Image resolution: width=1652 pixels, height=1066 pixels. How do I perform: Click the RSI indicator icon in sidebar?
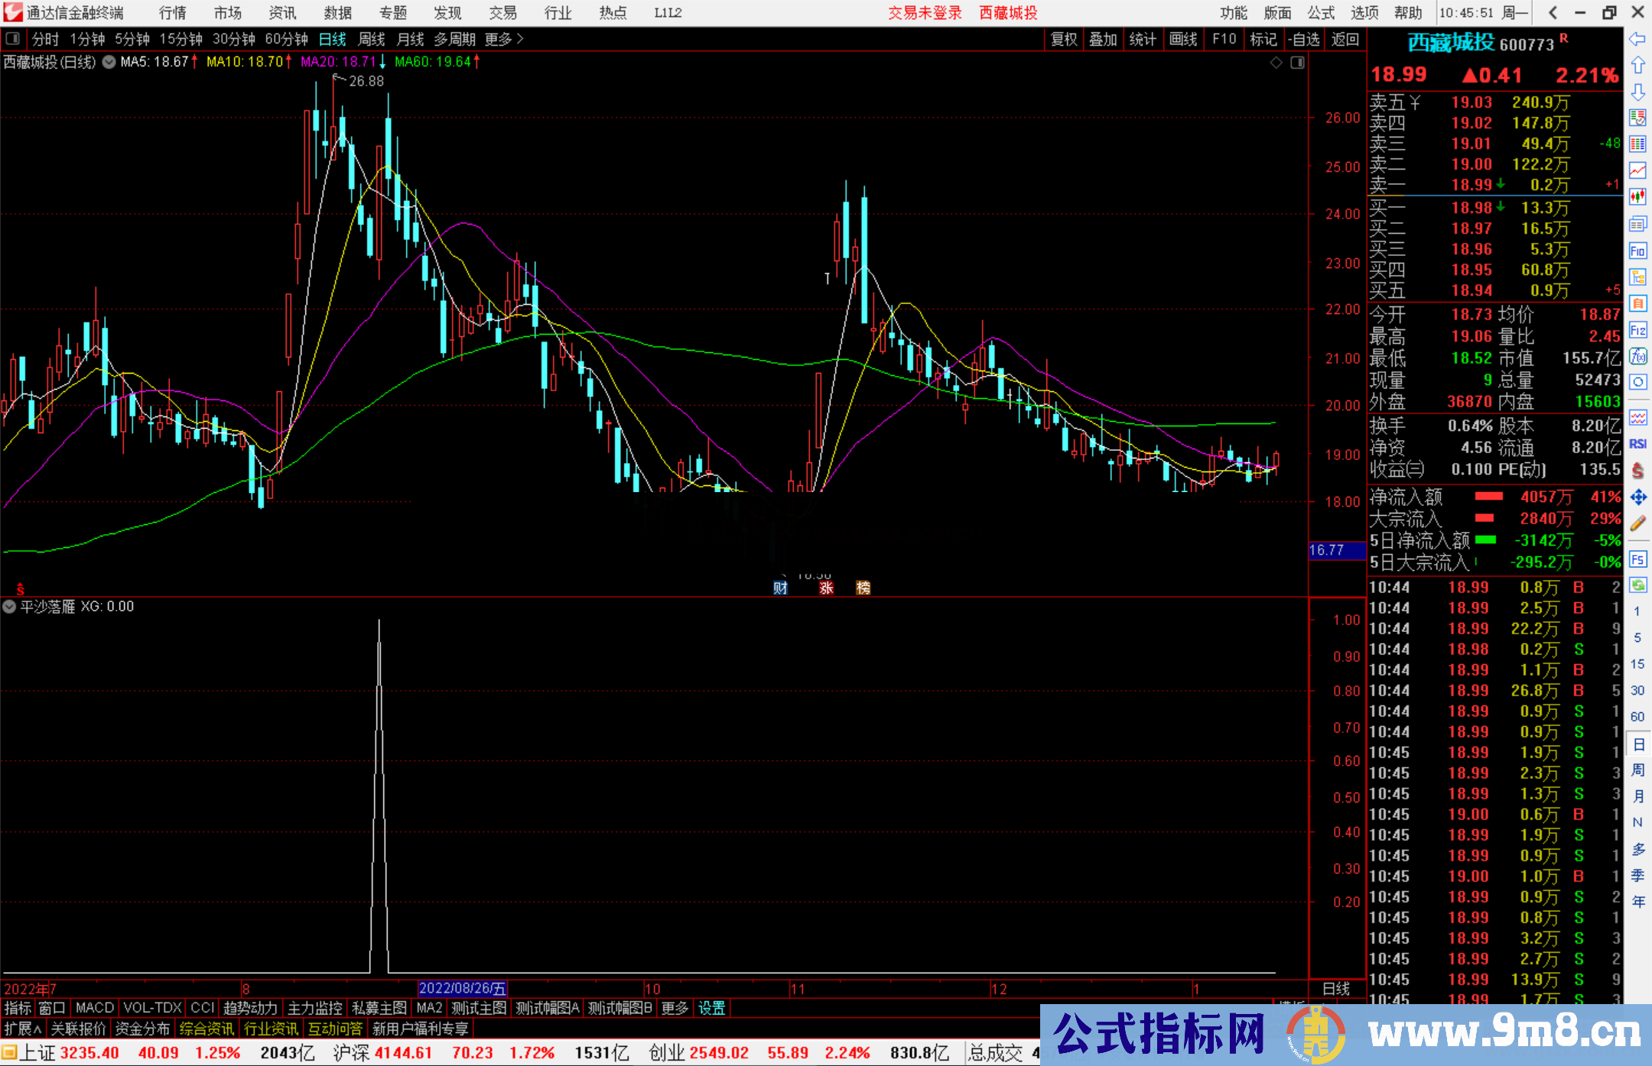coord(1638,445)
